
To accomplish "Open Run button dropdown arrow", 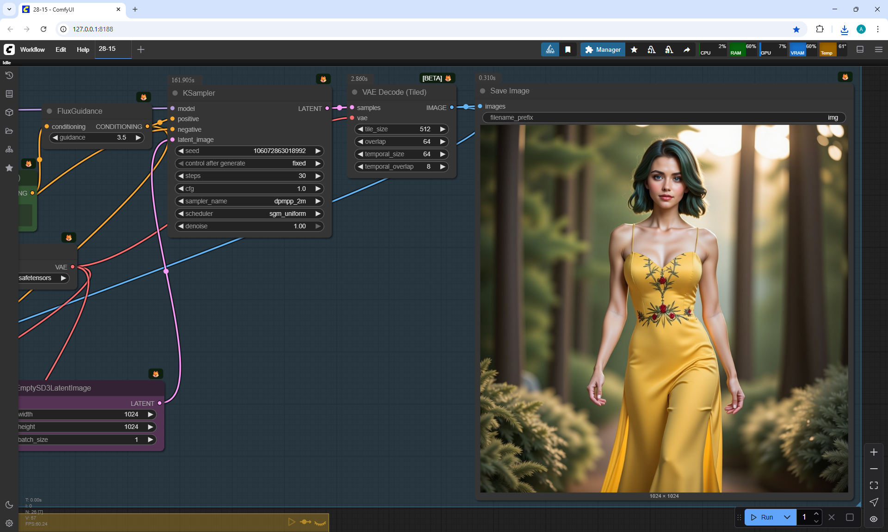I will (787, 517).
